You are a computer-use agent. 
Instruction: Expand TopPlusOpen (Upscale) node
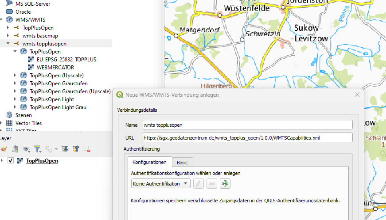pos(15,75)
